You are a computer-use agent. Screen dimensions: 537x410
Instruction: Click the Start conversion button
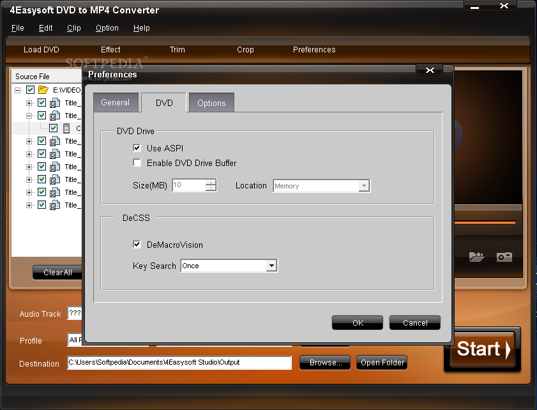coord(483,349)
